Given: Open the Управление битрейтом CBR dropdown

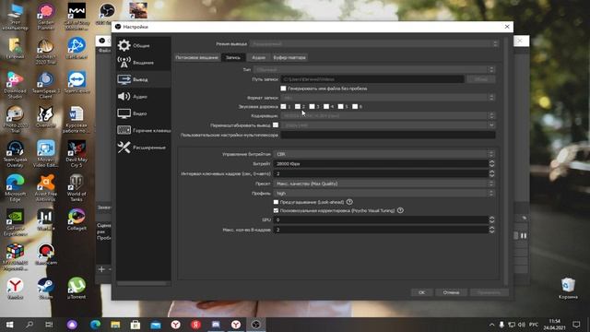Looking at the screenshot, I should (x=384, y=154).
